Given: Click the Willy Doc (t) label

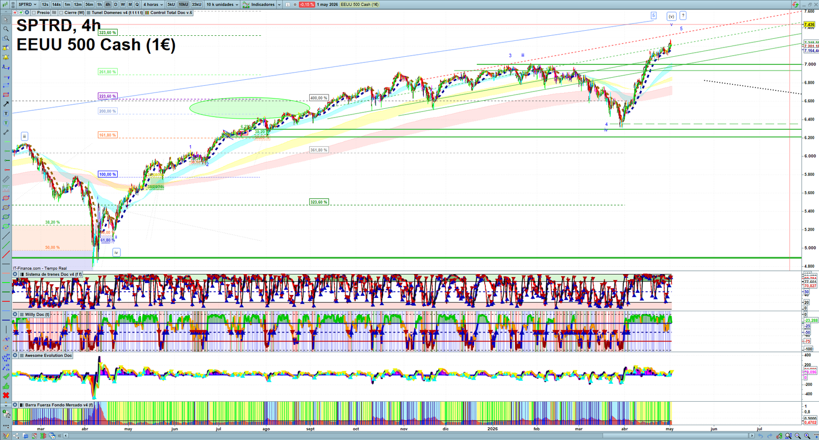Looking at the screenshot, I should (37, 314).
